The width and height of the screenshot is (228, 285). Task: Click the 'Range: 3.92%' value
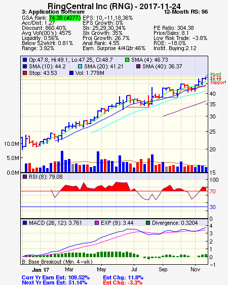pyautogui.click(x=38, y=49)
